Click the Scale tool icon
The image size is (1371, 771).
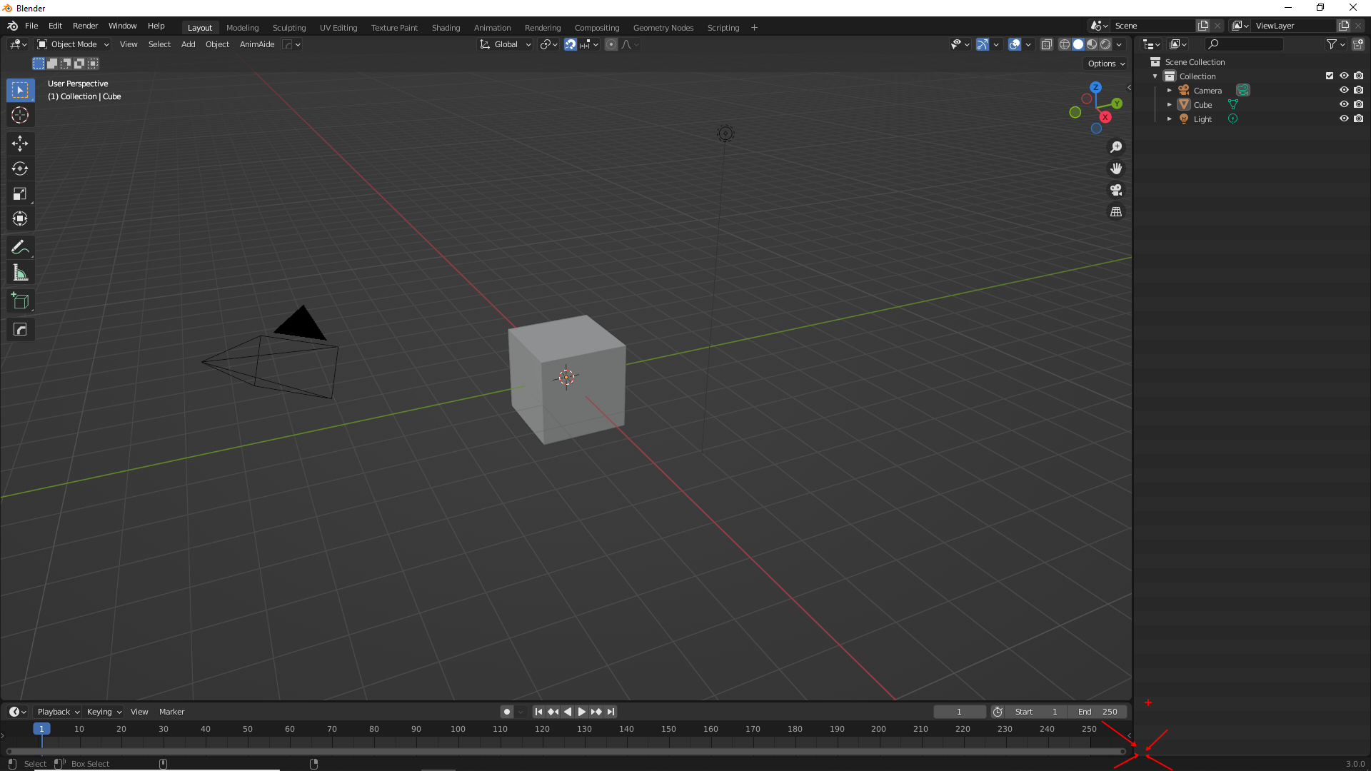[x=21, y=194]
